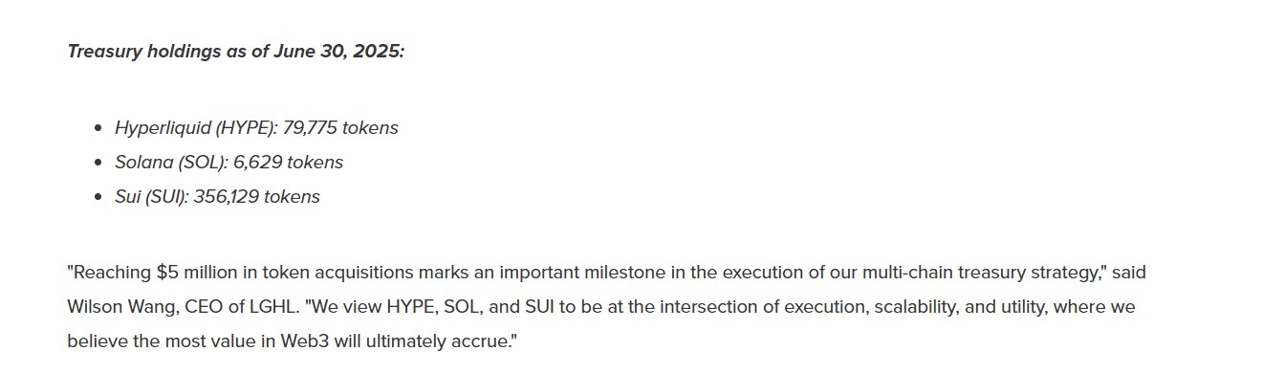Click the "356,129 tokens" amount
Viewport: 1263px width, 374px height.
pos(257,196)
